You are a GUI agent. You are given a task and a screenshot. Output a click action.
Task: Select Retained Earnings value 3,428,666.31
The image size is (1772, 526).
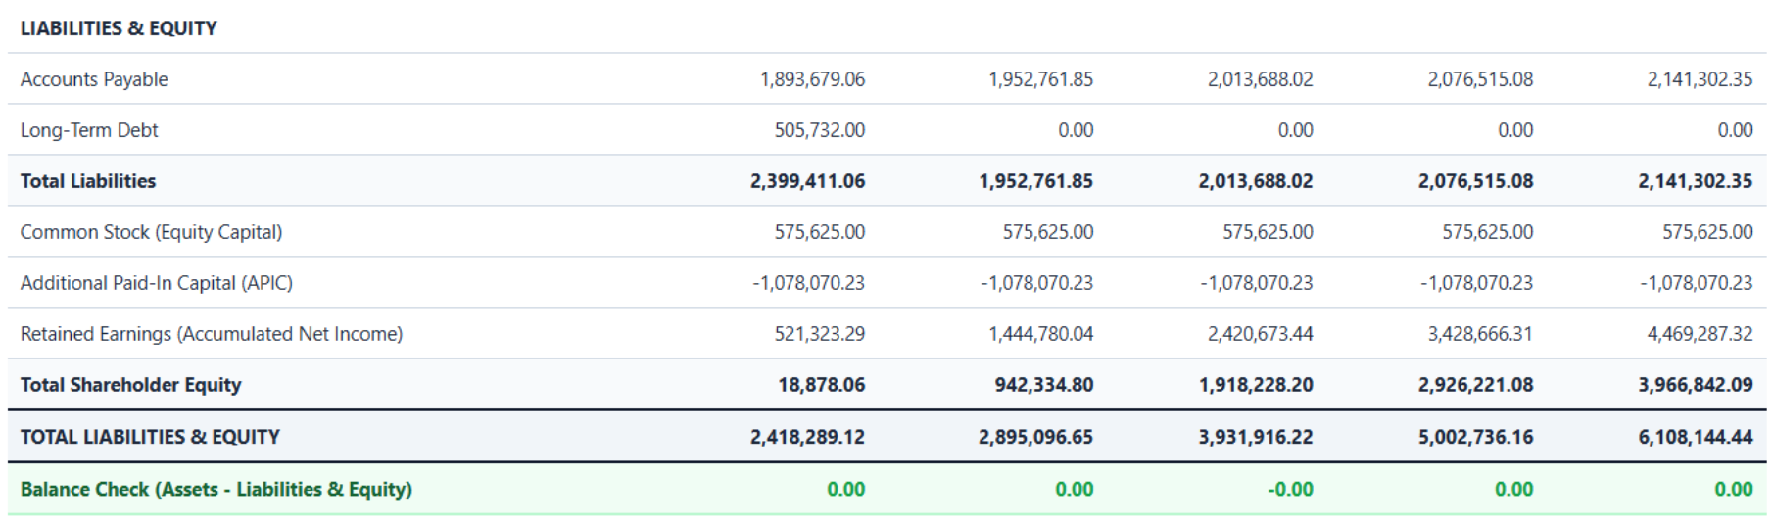point(1480,334)
